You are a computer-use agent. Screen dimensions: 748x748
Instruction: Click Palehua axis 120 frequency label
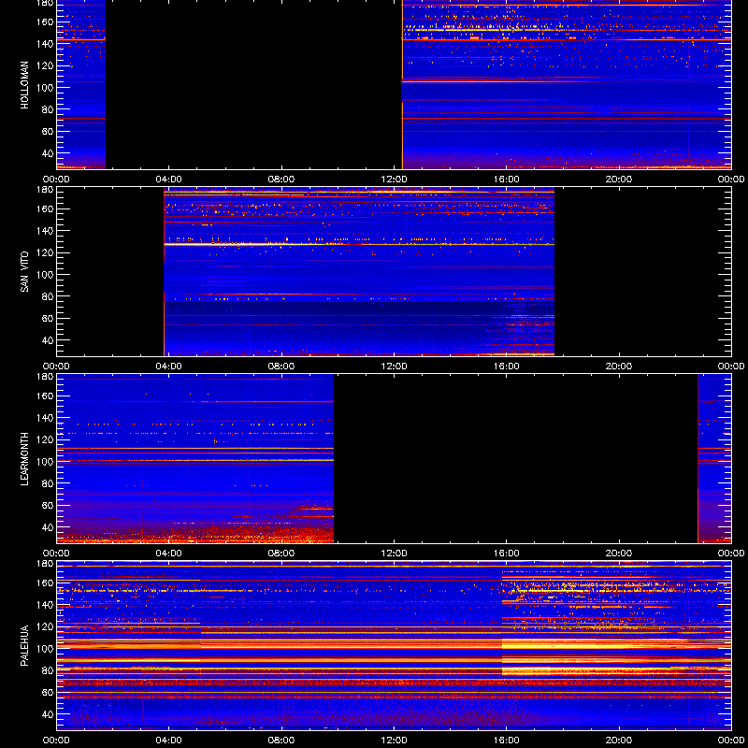pyautogui.click(x=45, y=626)
